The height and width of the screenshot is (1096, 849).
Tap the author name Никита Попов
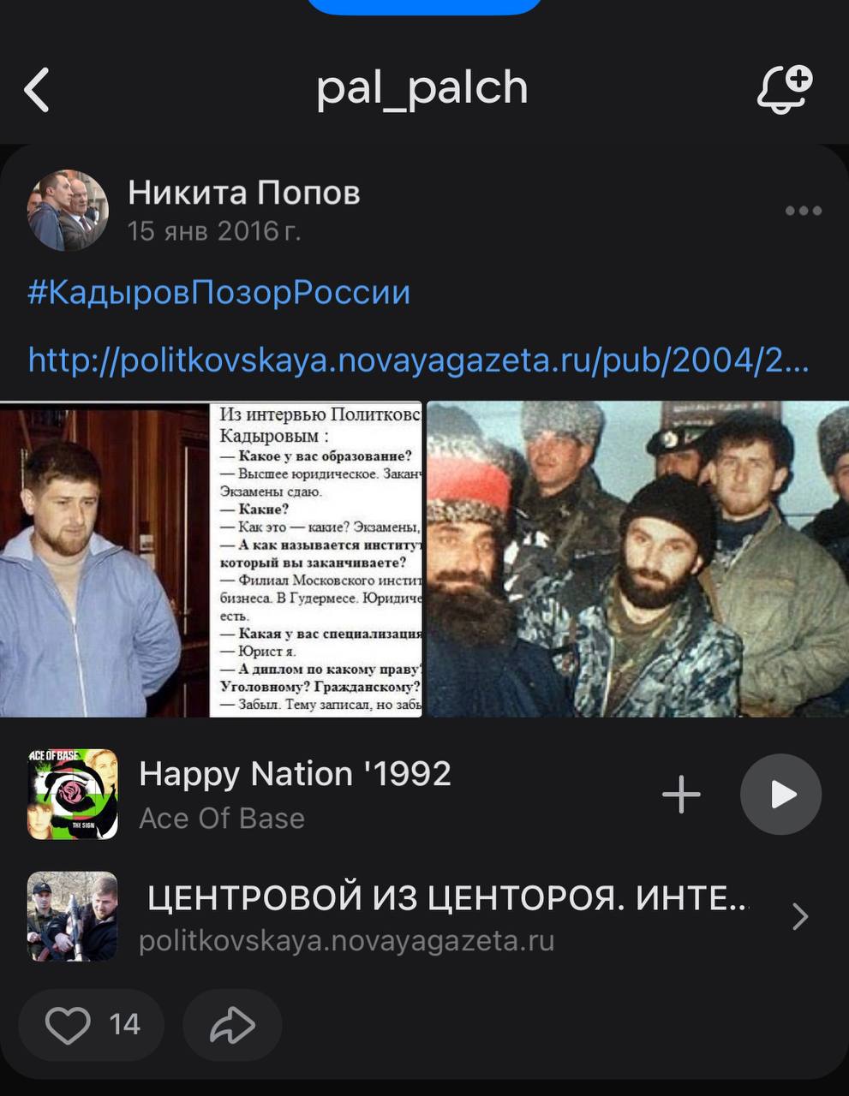[244, 193]
